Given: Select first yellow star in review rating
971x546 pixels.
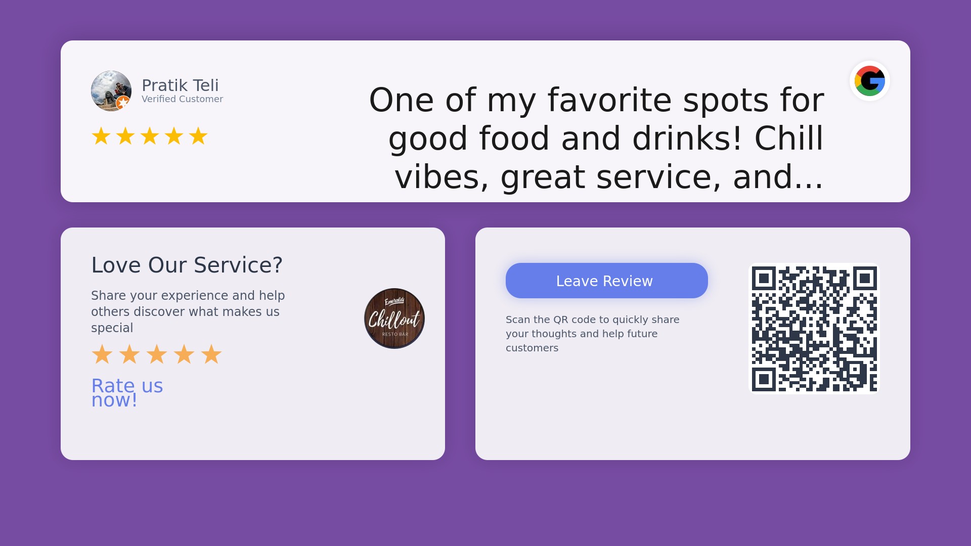Looking at the screenshot, I should point(101,136).
